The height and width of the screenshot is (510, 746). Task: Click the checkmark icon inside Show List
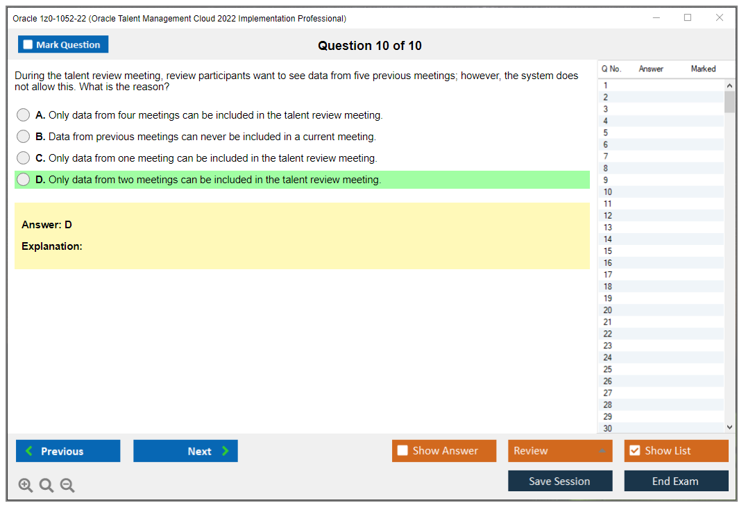636,450
